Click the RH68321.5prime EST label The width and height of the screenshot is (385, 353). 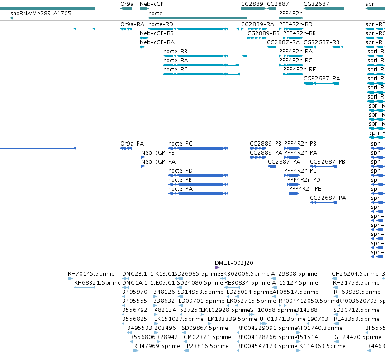tap(97, 283)
